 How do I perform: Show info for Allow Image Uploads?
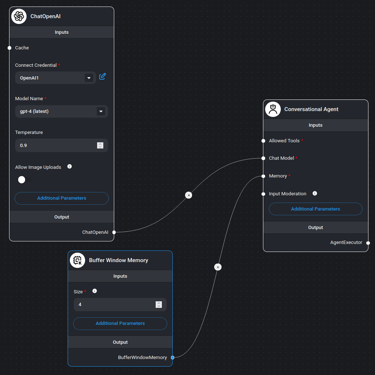(x=69, y=167)
